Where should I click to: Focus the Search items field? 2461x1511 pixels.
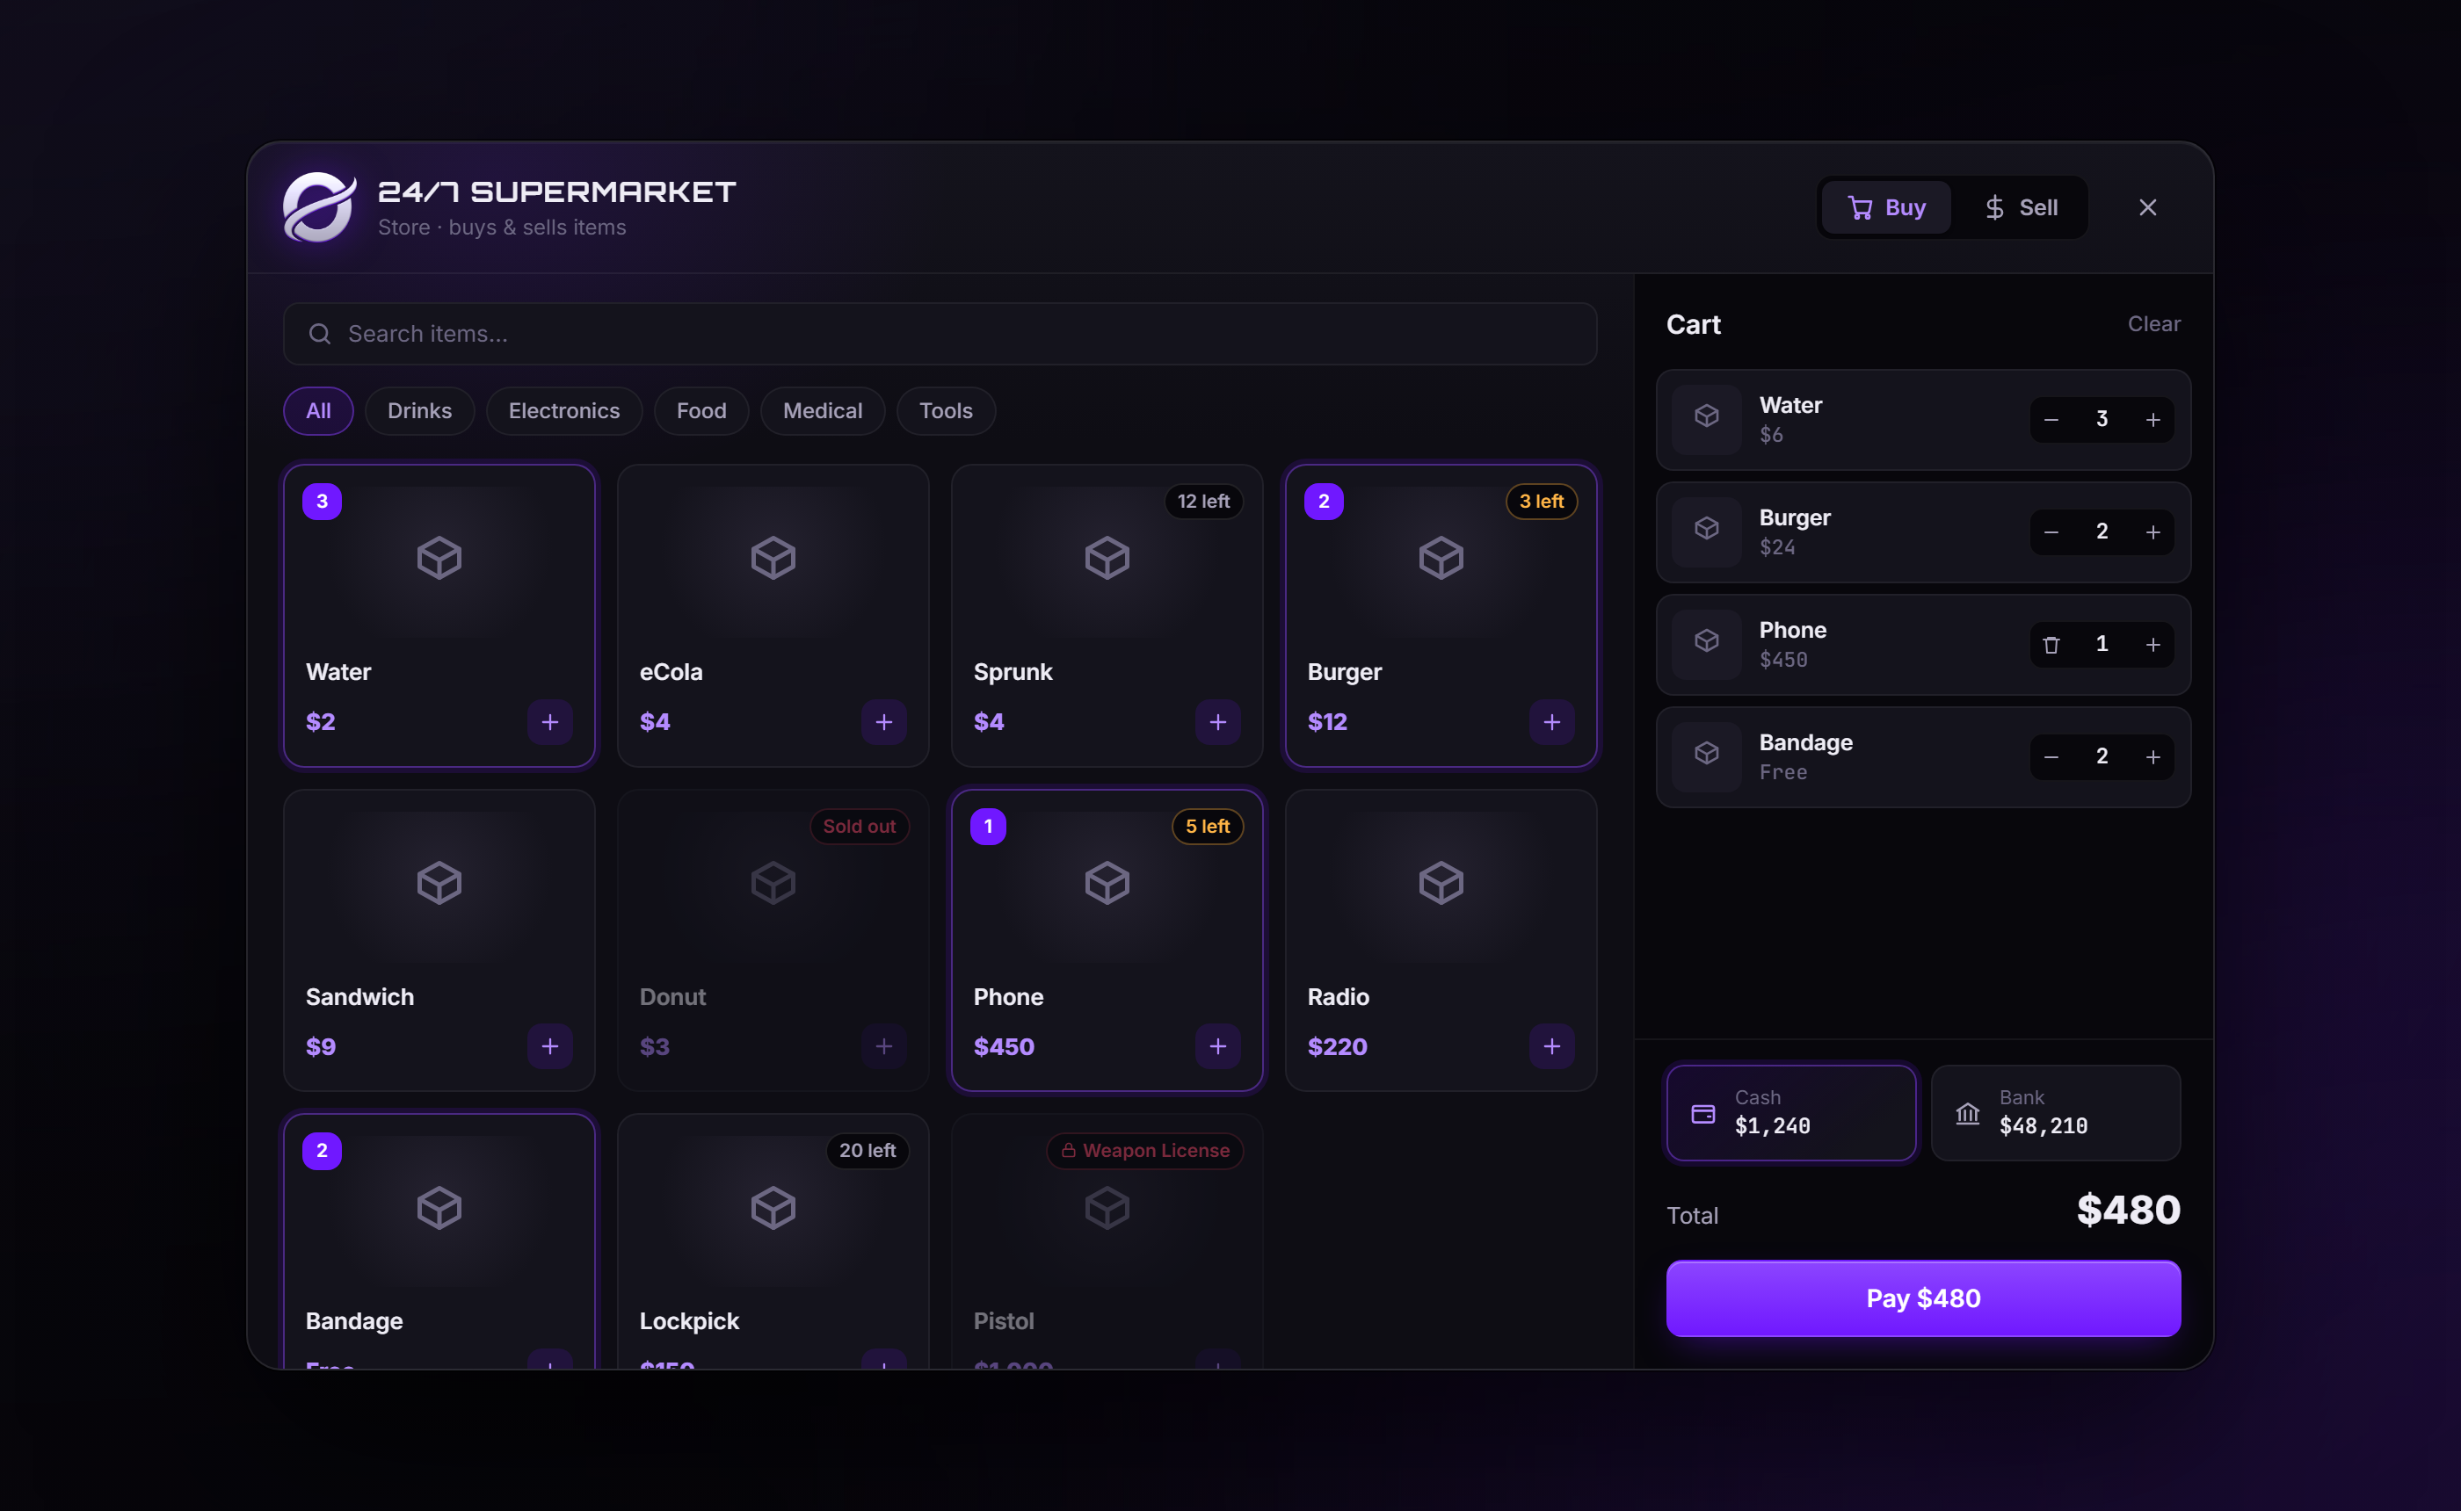coord(940,334)
